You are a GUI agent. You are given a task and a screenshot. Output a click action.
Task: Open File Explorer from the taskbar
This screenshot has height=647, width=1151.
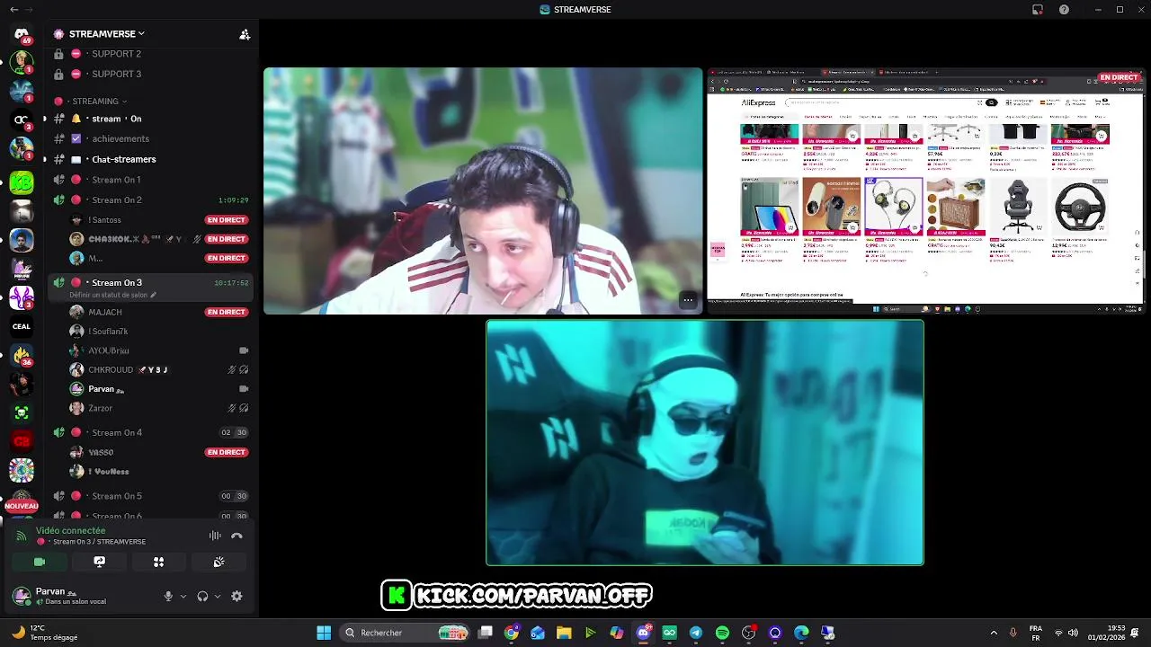(564, 633)
